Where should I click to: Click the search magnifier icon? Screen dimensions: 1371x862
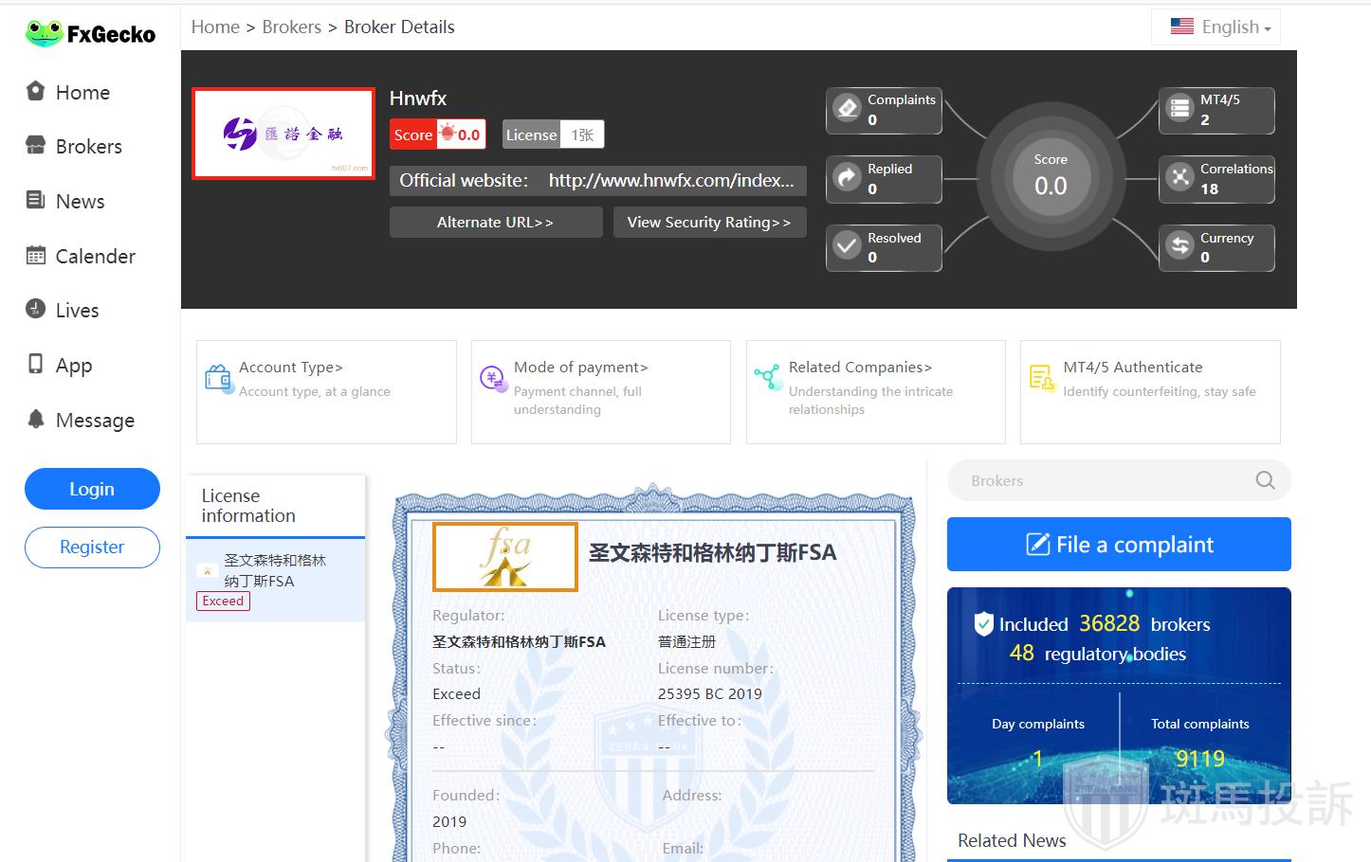click(1265, 480)
